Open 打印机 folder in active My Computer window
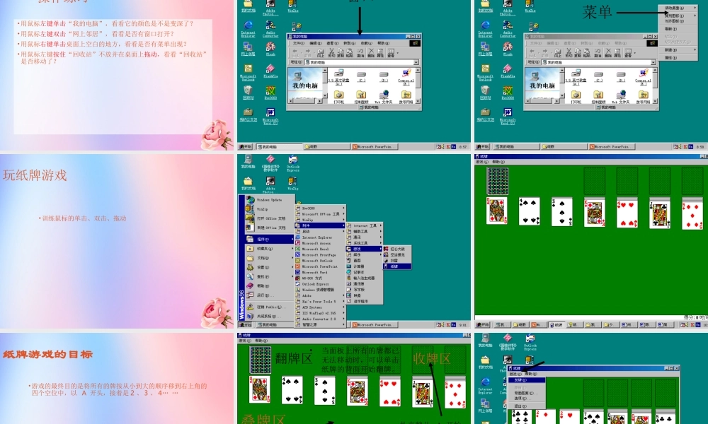The image size is (708, 424). (x=338, y=96)
